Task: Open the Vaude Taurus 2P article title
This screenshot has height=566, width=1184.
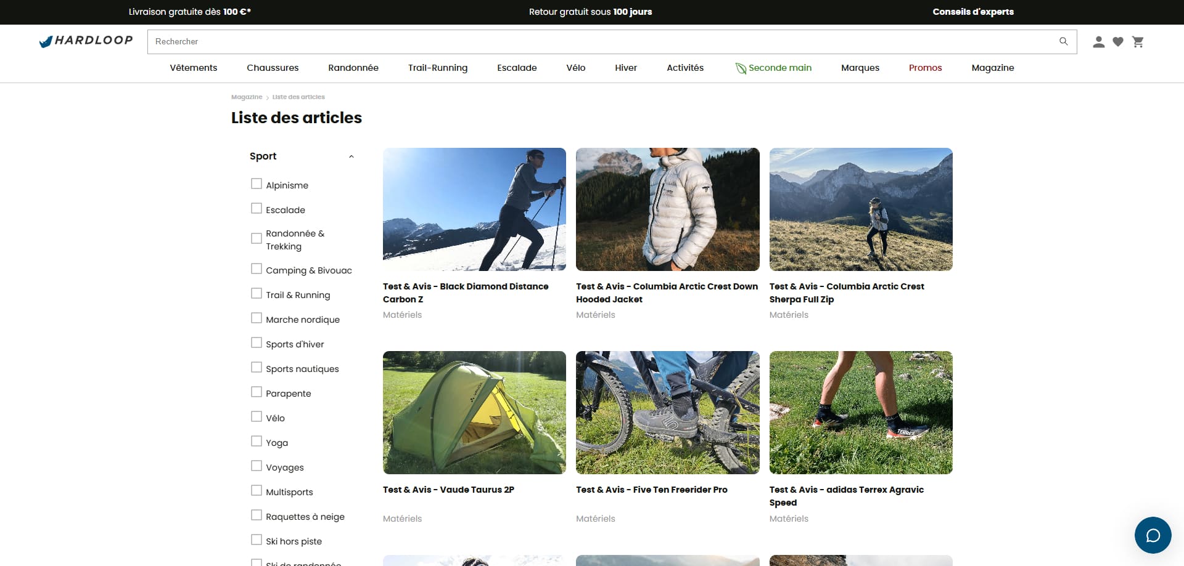Action: click(x=448, y=490)
